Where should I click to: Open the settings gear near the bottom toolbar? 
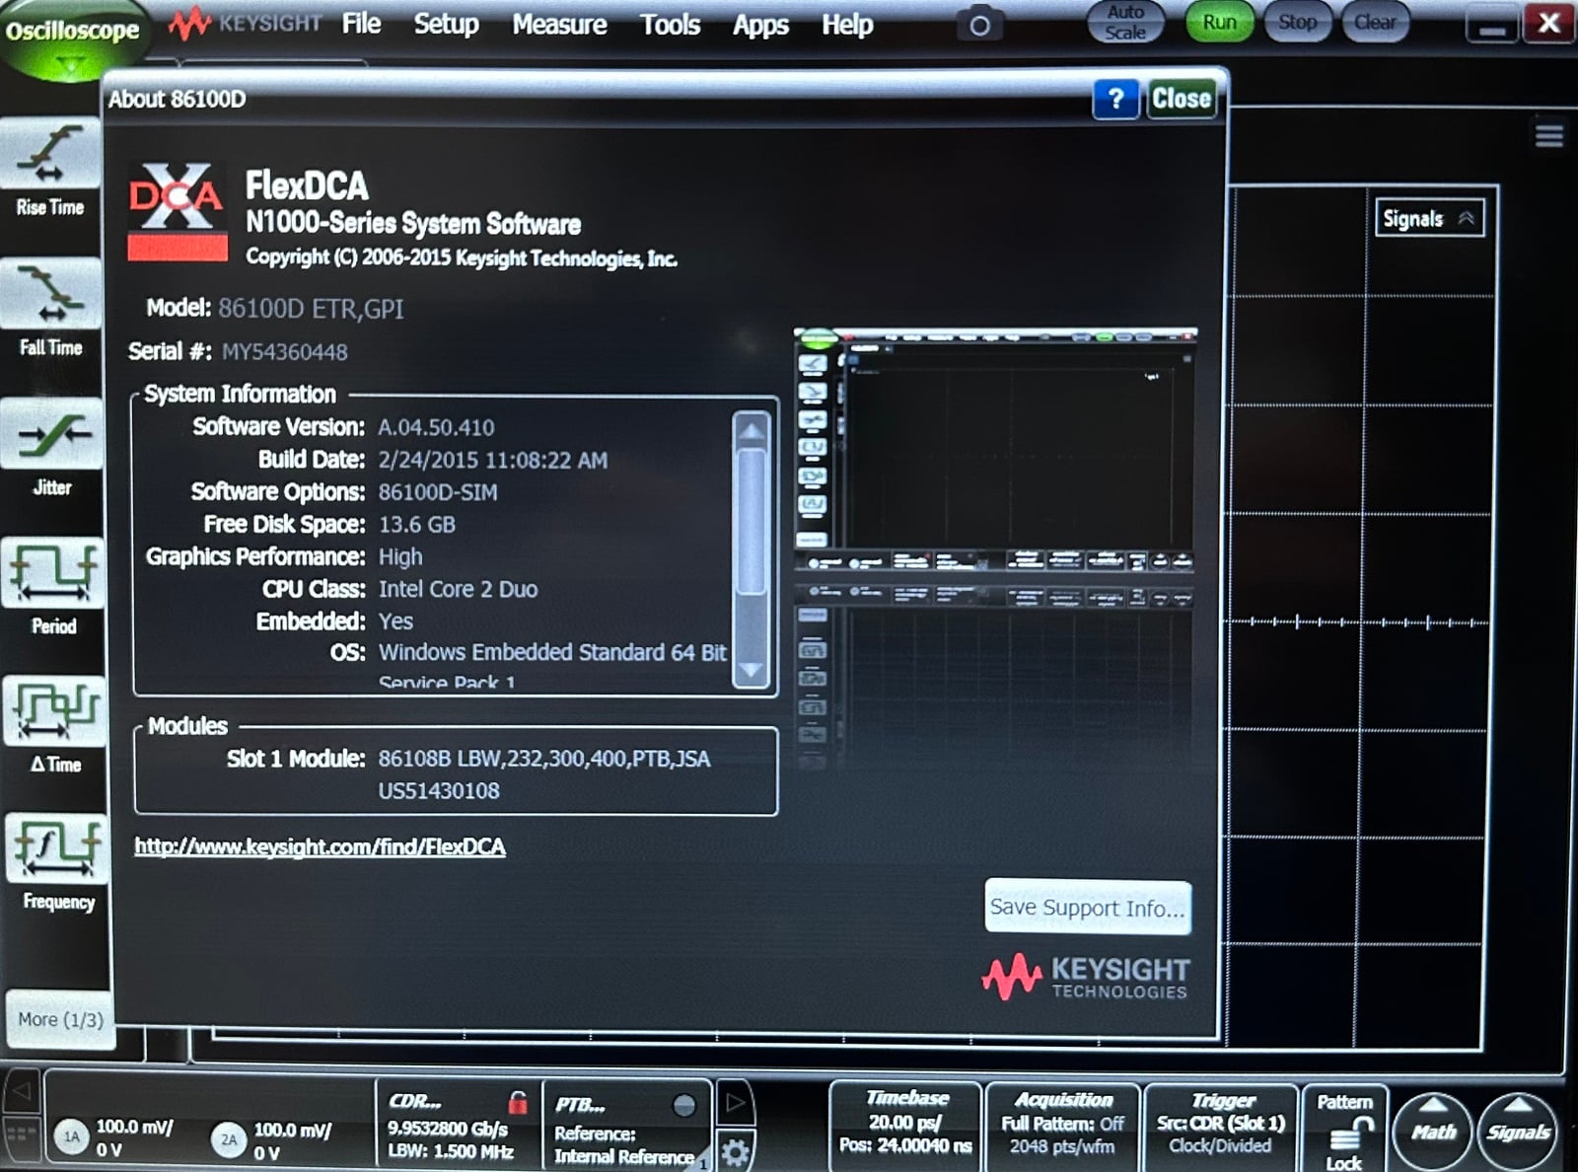tap(737, 1150)
